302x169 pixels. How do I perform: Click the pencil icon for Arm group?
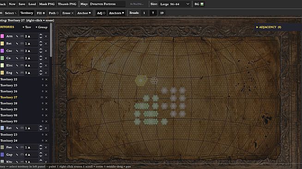pos(17,36)
